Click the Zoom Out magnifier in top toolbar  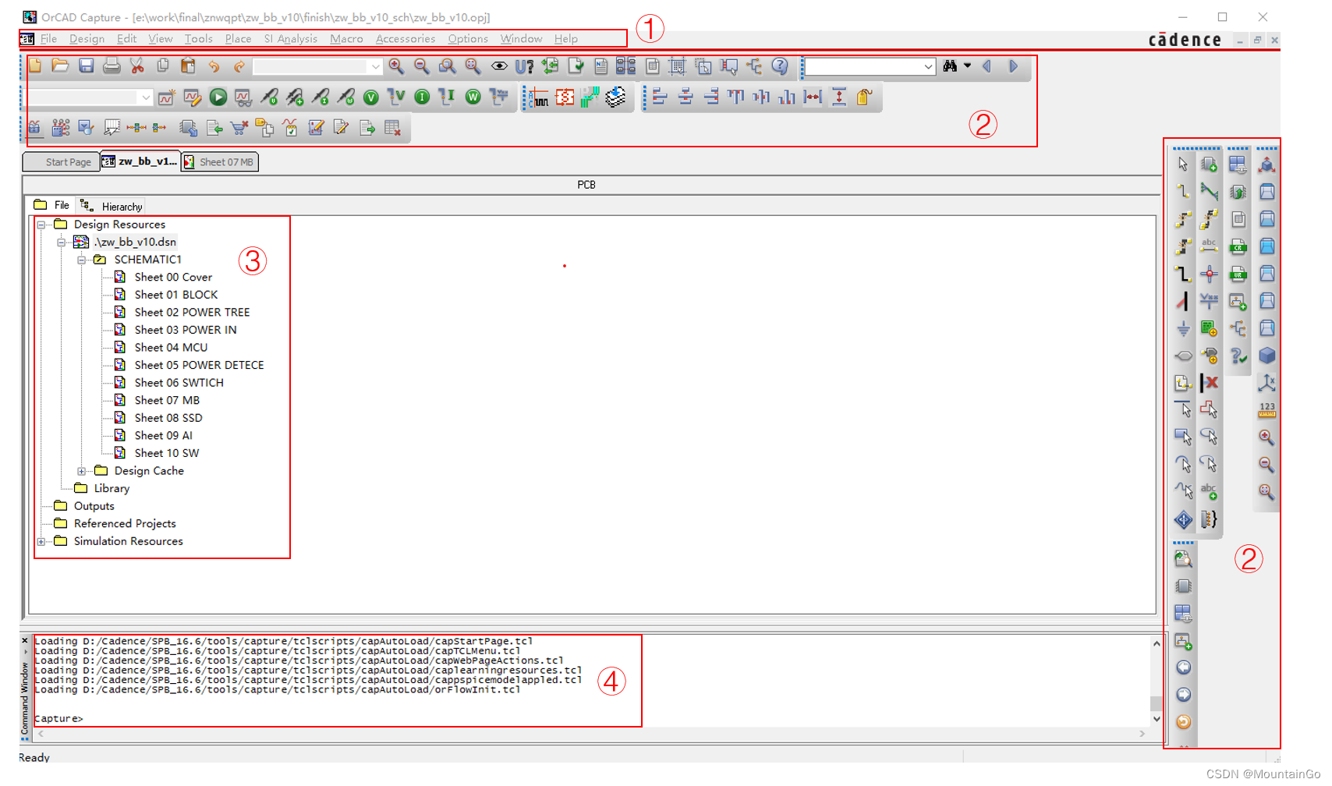tap(422, 66)
